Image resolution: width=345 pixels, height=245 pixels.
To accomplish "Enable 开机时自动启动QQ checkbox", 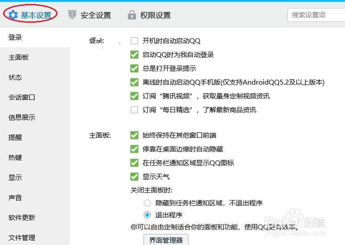I will (x=134, y=41).
